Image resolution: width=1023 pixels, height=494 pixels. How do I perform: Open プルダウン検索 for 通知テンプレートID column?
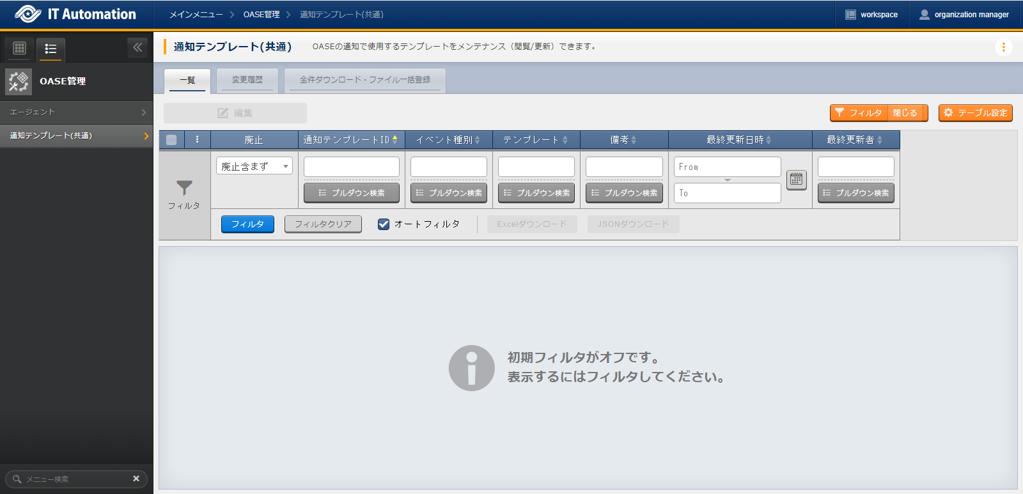coord(352,193)
